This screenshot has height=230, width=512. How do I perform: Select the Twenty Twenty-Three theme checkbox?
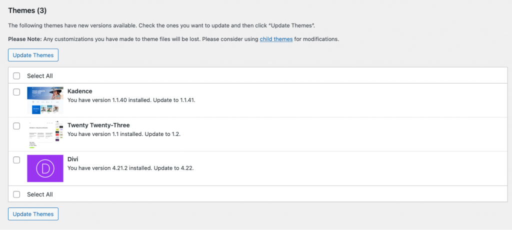[16, 126]
